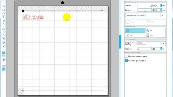Select the Regular Polygon (pentagon) tool
Screen dimensions: 173x97
tap(4, 35)
